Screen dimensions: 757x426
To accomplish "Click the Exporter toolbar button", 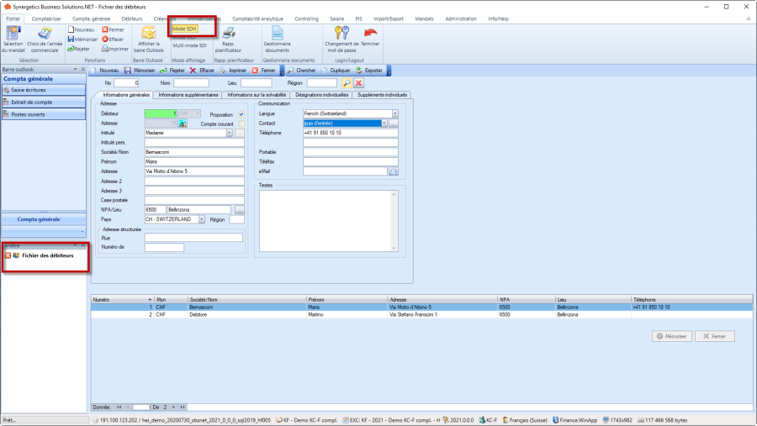I will coord(368,71).
